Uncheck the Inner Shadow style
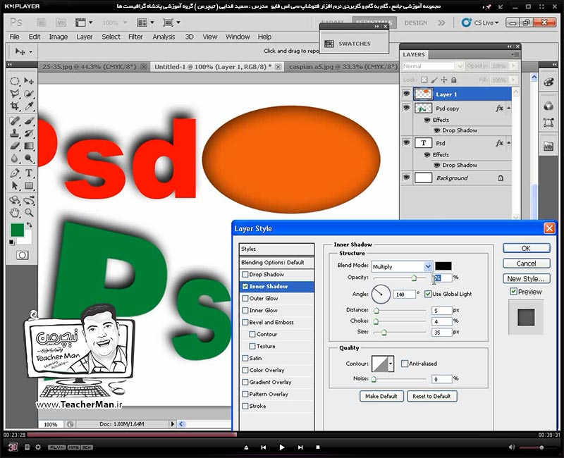 pyautogui.click(x=245, y=287)
